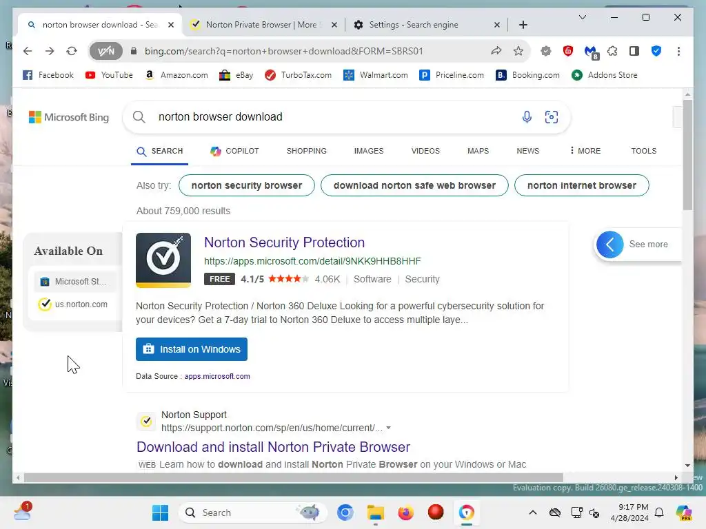706x529 pixels.
Task: Open the browser three-dot menu
Action: pyautogui.click(x=678, y=51)
